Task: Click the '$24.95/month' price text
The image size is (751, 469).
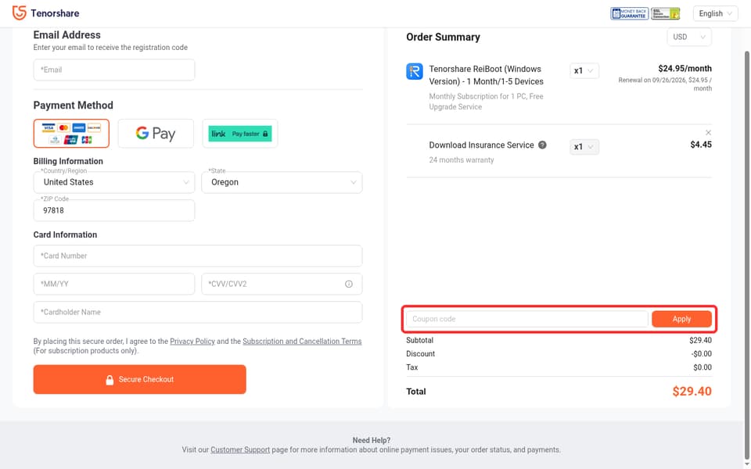Action: (x=685, y=69)
